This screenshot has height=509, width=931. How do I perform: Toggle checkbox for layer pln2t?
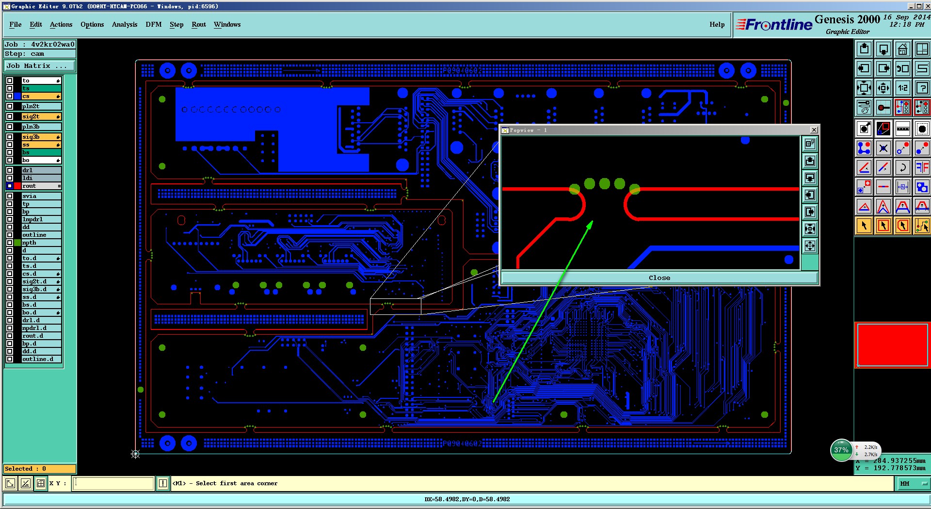click(10, 106)
